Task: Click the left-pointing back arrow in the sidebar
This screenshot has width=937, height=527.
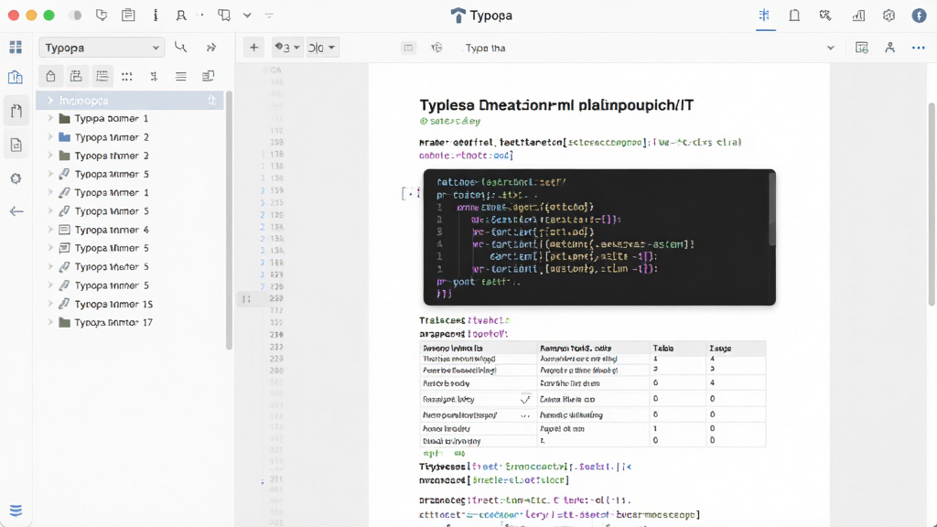Action: click(x=16, y=211)
